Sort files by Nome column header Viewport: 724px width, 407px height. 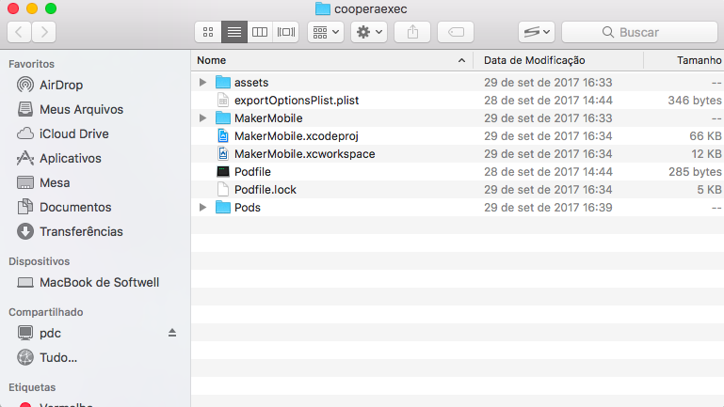pos(320,60)
